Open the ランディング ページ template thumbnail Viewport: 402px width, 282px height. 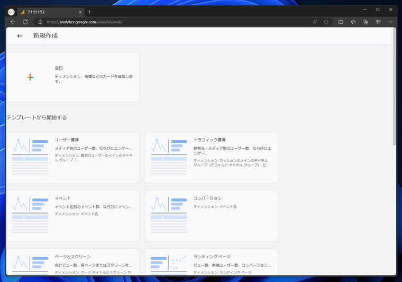point(169,265)
